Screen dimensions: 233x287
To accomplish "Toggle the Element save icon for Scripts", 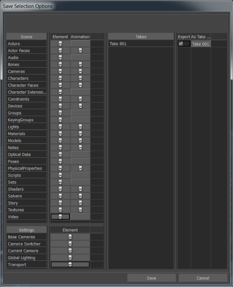I will pyautogui.click(x=60, y=175).
